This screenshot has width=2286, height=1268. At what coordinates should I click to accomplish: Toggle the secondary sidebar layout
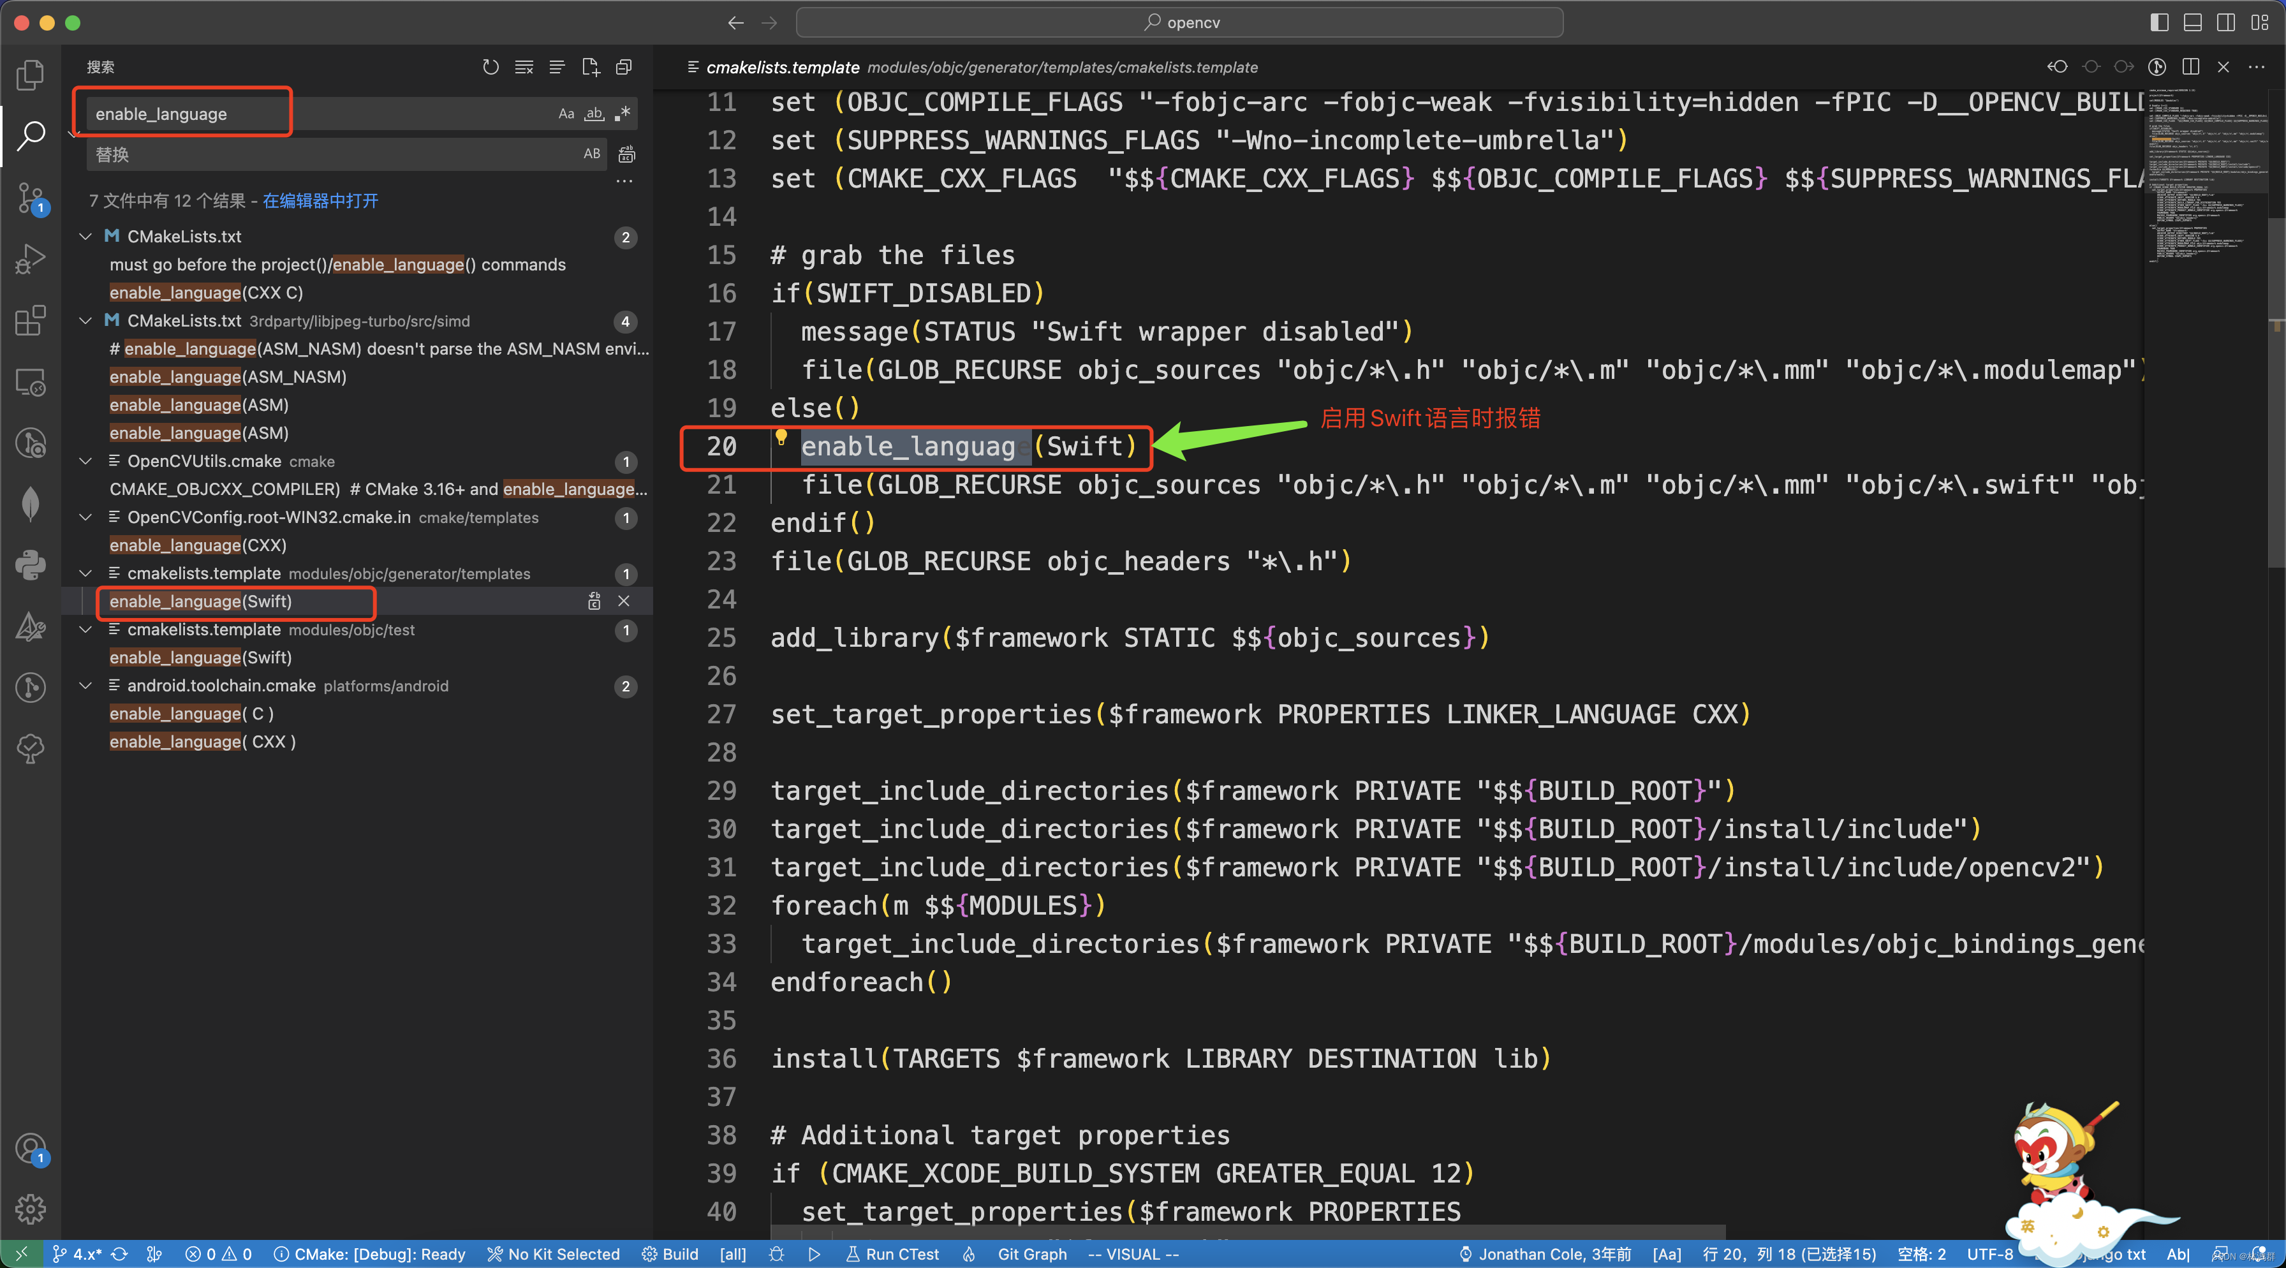tap(2225, 23)
